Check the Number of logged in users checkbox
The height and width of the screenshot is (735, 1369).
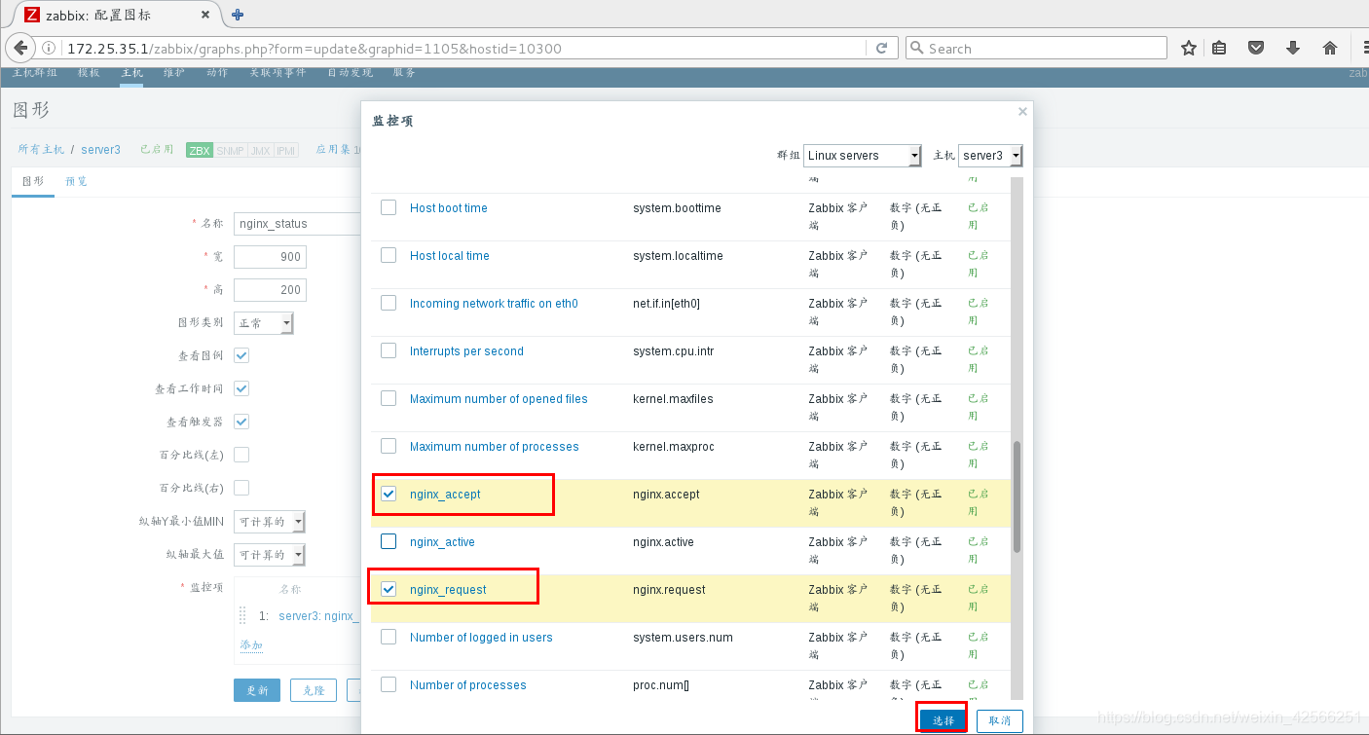[x=388, y=637]
